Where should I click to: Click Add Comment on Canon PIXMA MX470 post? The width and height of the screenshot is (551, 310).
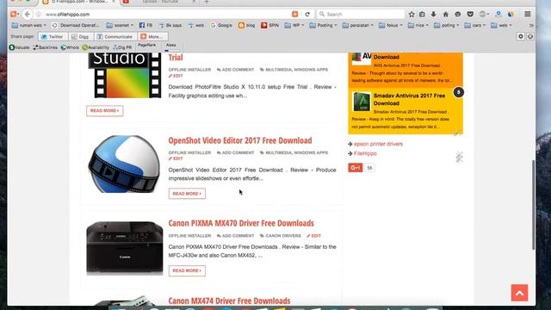[x=235, y=236]
